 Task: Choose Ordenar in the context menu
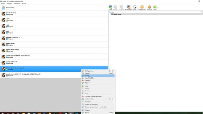98,110
